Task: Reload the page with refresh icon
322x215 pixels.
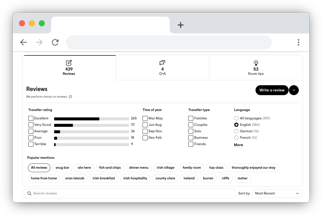Action: [55, 42]
